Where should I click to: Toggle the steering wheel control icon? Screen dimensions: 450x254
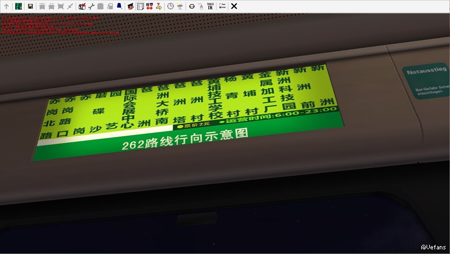tap(192, 6)
